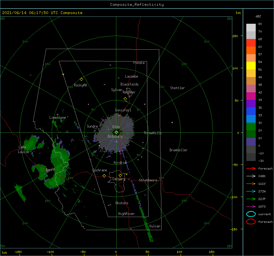This screenshot has height=256, width=274.
Task: Click the yellow diamond marker near RockyMH
Action: click(x=81, y=79)
